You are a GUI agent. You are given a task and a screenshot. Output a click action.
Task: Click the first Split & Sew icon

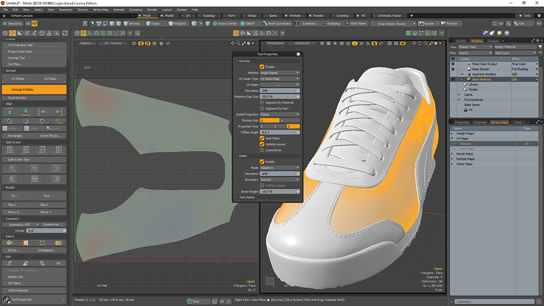[x=9, y=149]
